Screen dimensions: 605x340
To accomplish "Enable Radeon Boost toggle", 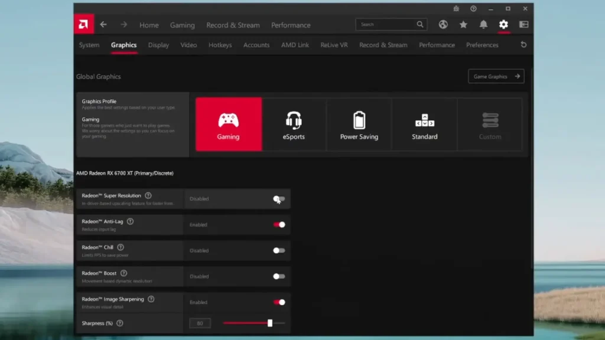I will click(x=279, y=276).
